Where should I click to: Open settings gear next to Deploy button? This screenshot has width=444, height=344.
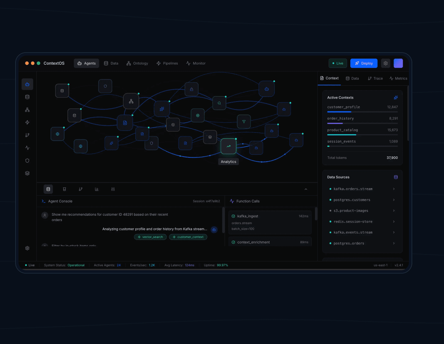pos(385,63)
